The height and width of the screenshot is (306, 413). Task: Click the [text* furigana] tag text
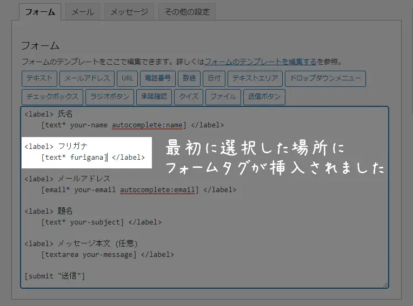coord(75,158)
